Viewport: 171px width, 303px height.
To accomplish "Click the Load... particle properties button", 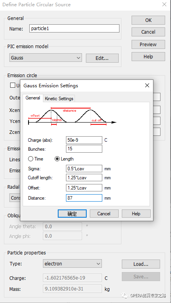I will [141, 264].
